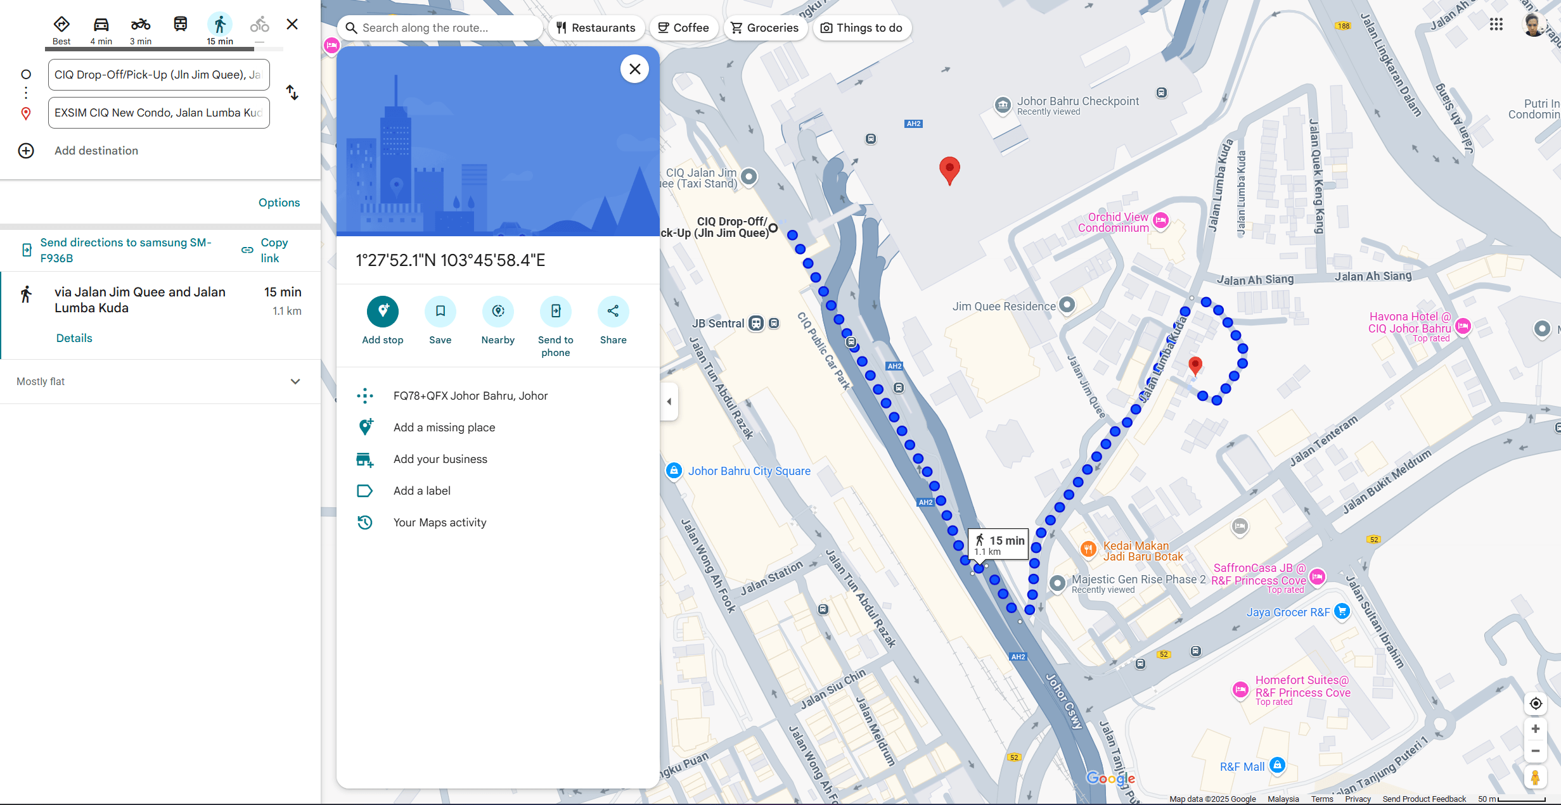Collapse the side panel arrow
This screenshot has height=805, width=1561.
pos(669,402)
